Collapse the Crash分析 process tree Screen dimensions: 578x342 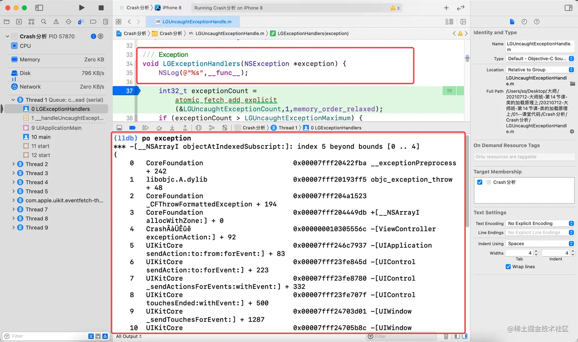(x=7, y=36)
